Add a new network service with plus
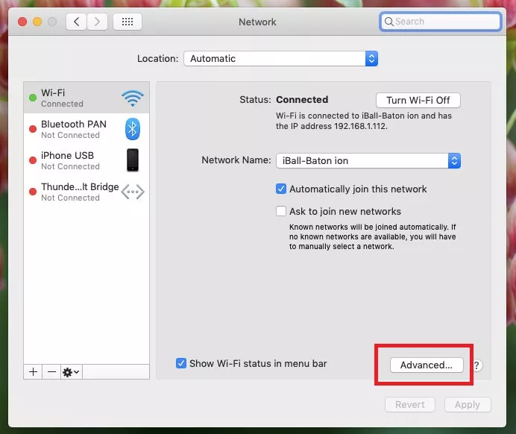 (33, 372)
